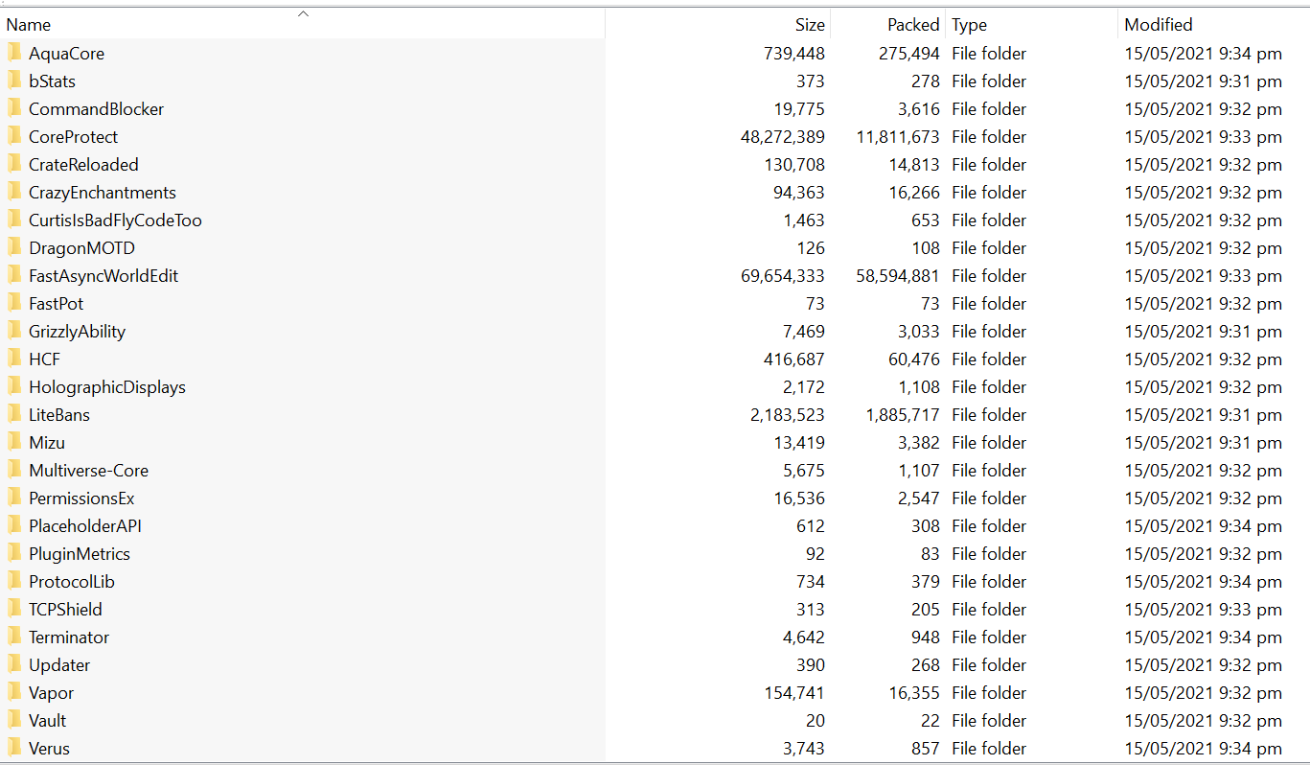
Task: Click the Vapor size value 154,741
Action: (x=794, y=693)
